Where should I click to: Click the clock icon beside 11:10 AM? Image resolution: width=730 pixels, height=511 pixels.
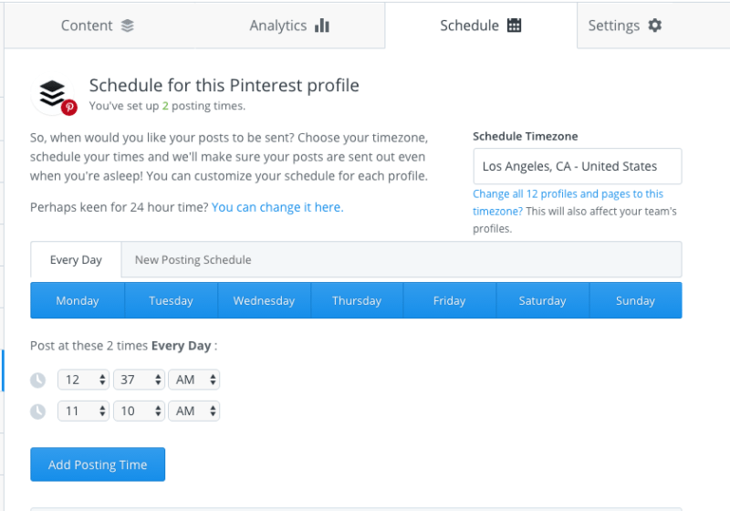click(x=38, y=412)
